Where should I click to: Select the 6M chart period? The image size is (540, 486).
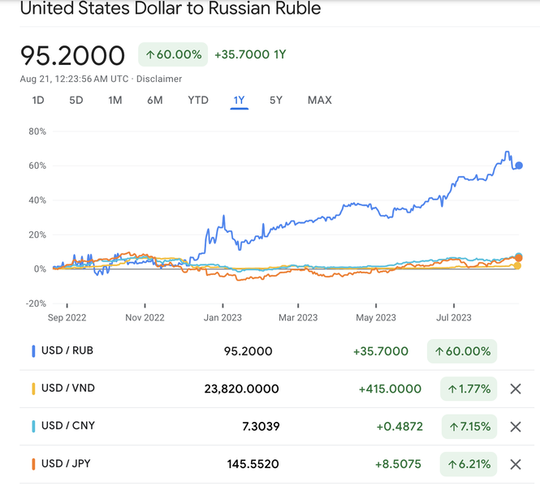pyautogui.click(x=155, y=101)
